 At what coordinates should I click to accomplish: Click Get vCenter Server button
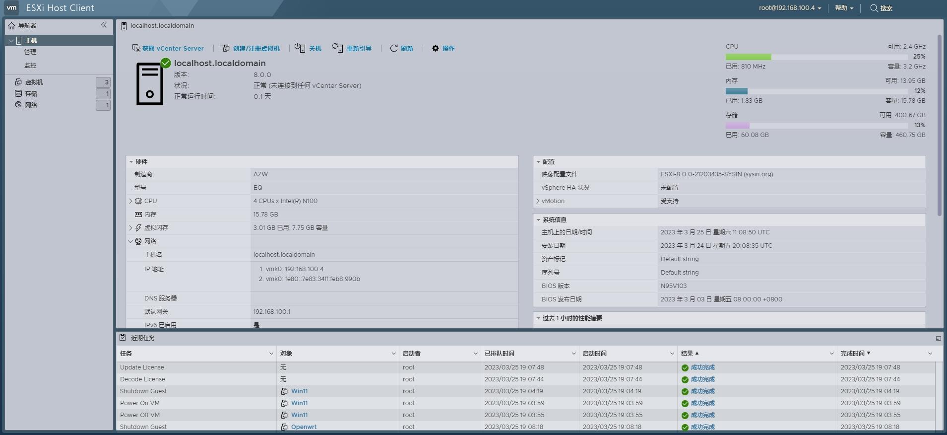pyautogui.click(x=168, y=48)
